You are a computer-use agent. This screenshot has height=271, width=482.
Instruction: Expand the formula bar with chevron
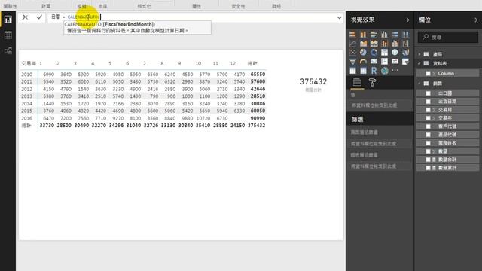point(340,18)
